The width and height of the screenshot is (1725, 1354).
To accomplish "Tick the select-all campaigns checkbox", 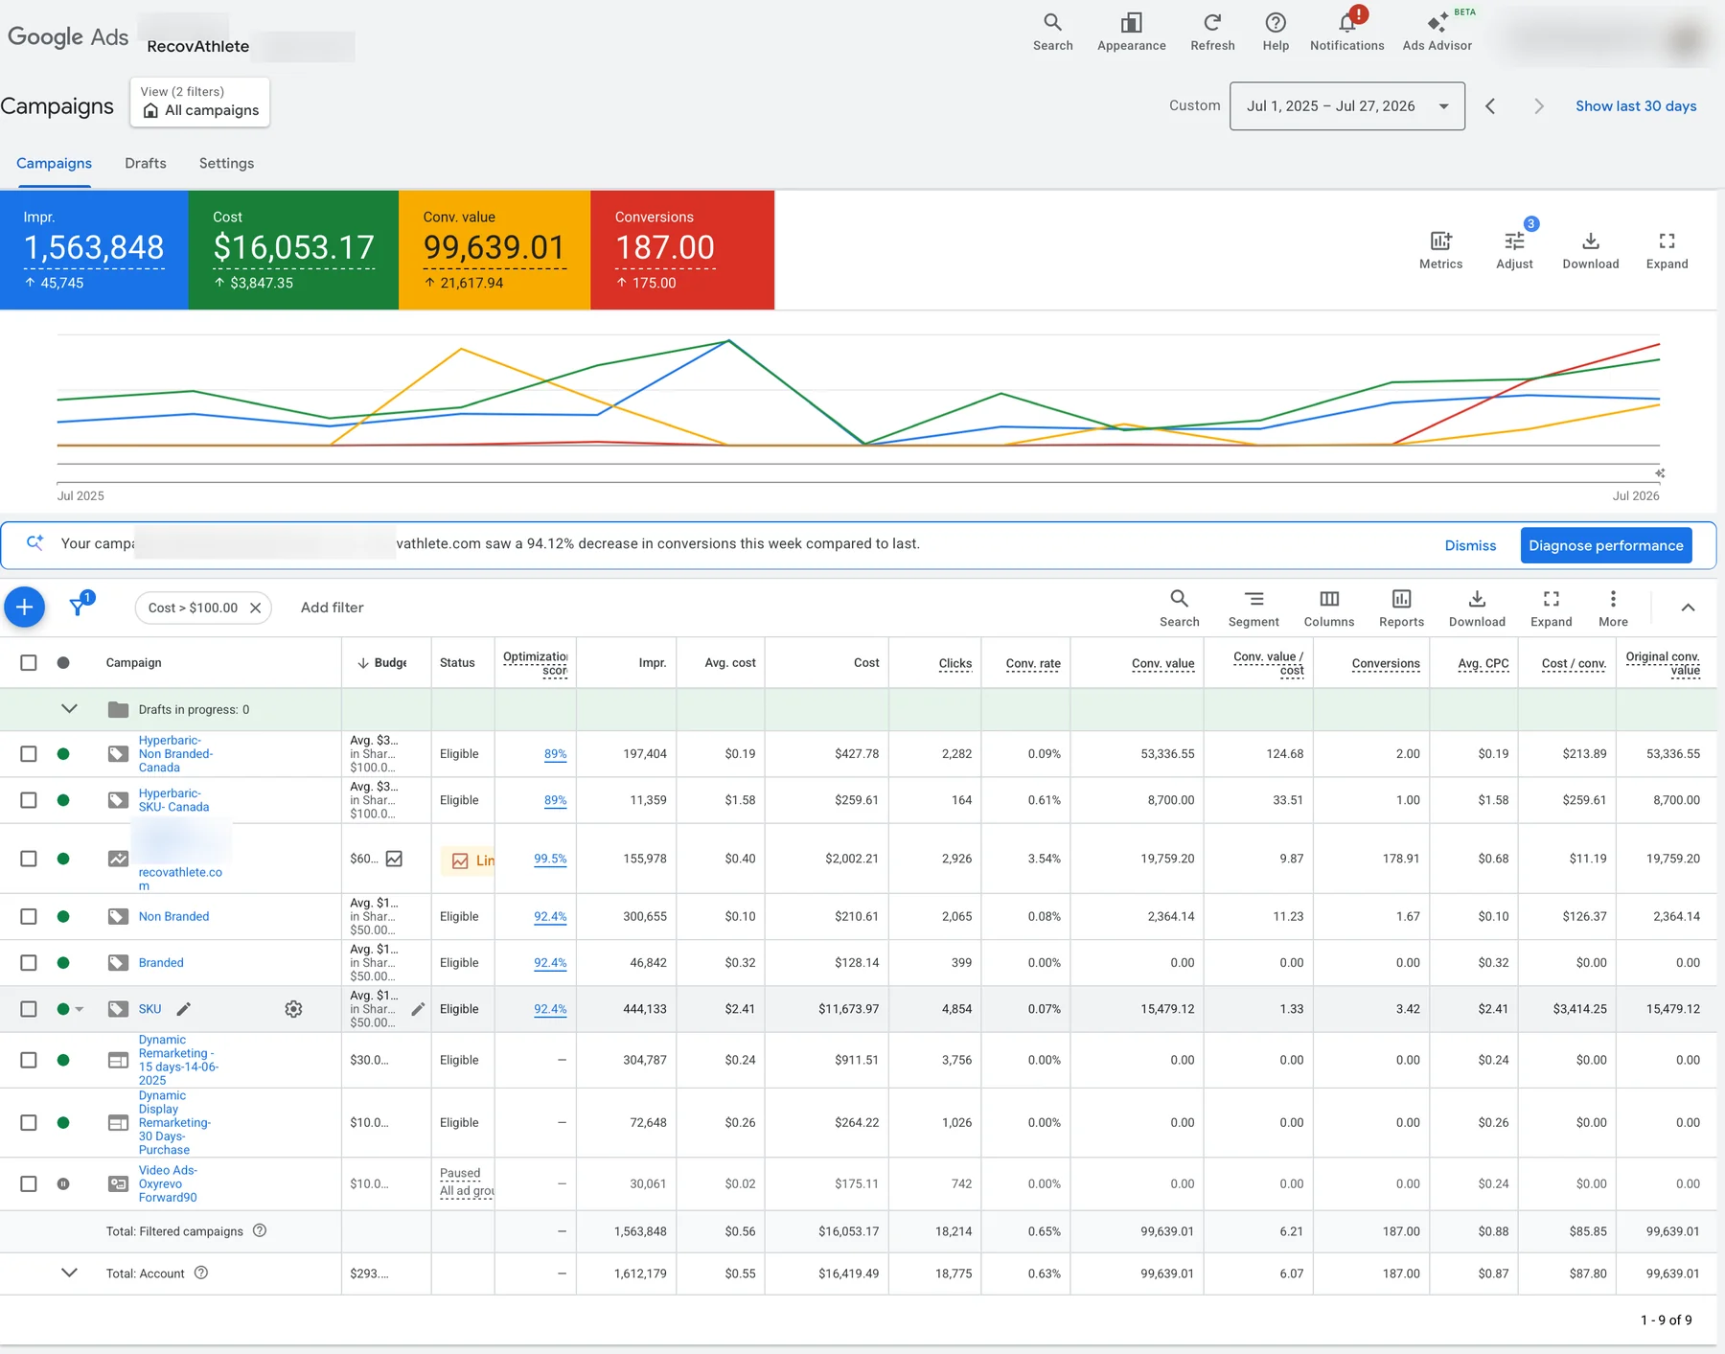I will click(29, 662).
